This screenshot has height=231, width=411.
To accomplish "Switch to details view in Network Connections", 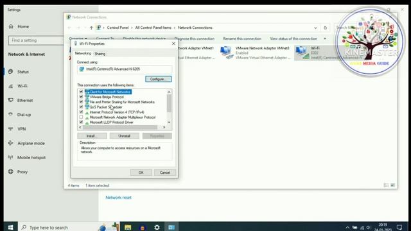I will (x=386, y=185).
